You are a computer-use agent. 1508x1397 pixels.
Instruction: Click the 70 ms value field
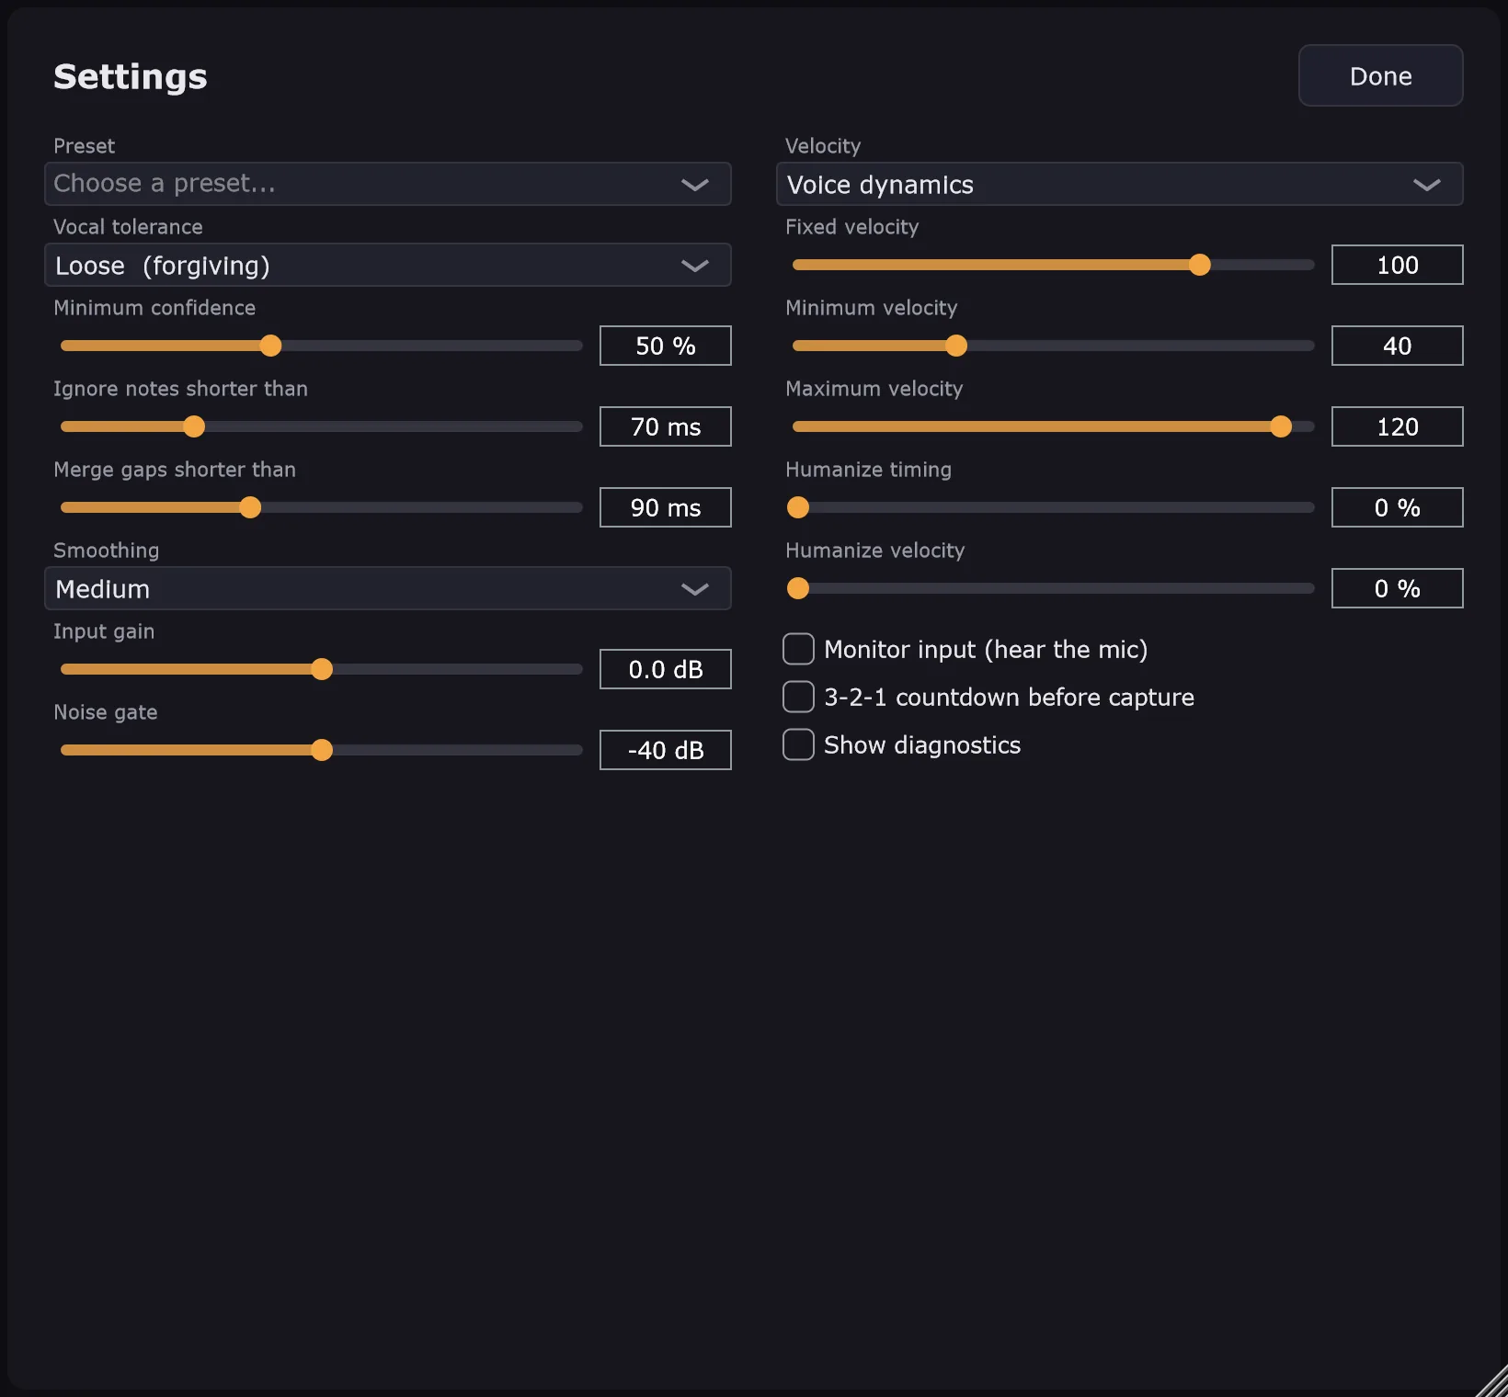tap(666, 426)
